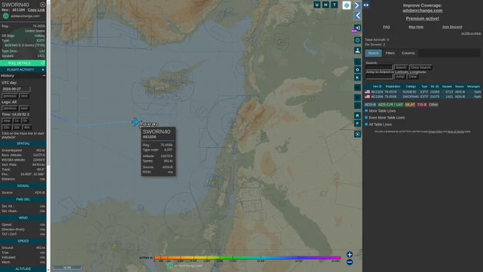
Task: Click the P map option button
Action: tap(357, 97)
